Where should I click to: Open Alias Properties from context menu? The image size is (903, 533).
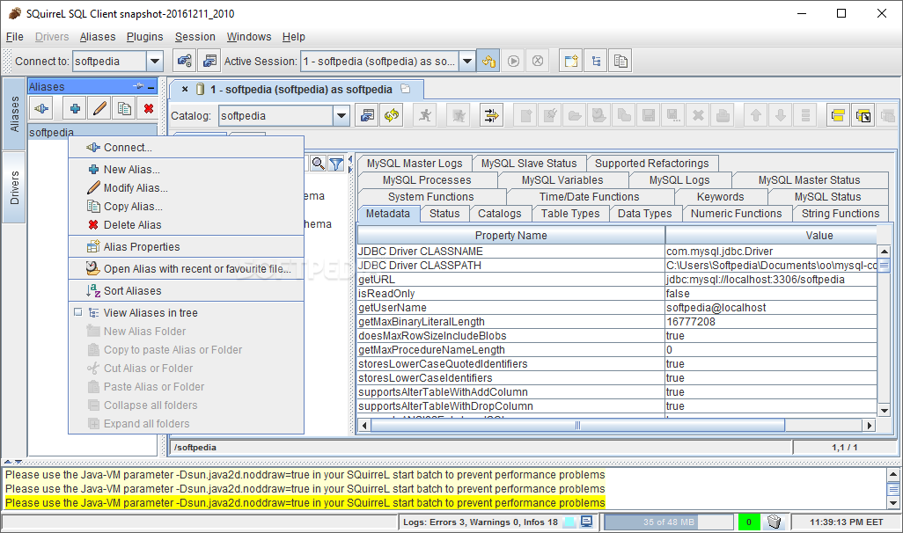click(186, 246)
